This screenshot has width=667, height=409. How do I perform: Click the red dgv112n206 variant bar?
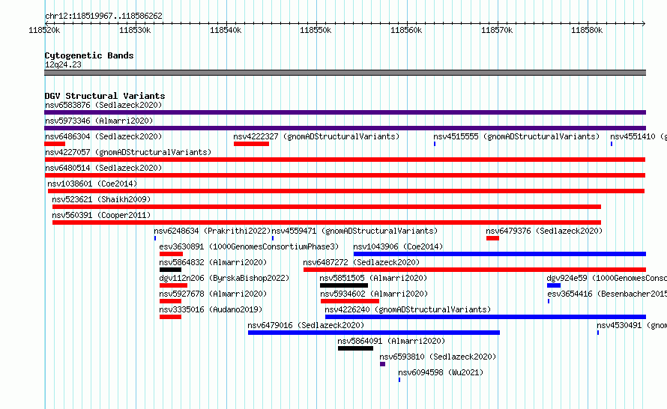pyautogui.click(x=173, y=285)
